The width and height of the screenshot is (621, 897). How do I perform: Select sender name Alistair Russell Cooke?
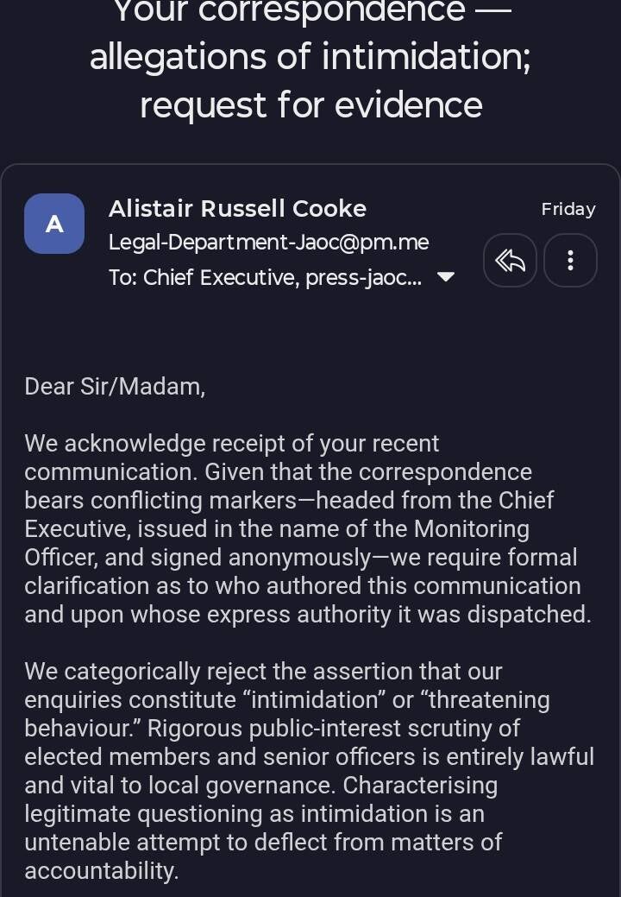[x=237, y=209]
